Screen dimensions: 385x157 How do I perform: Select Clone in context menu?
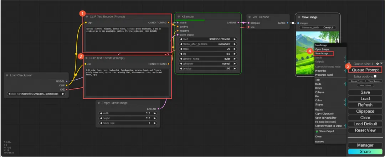330,136
